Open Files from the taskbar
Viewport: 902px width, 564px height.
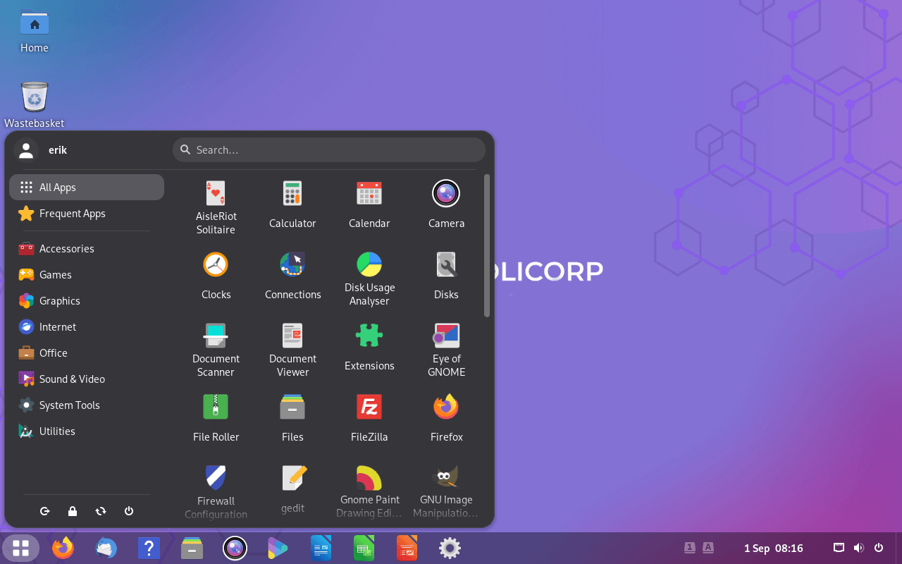[x=192, y=548]
